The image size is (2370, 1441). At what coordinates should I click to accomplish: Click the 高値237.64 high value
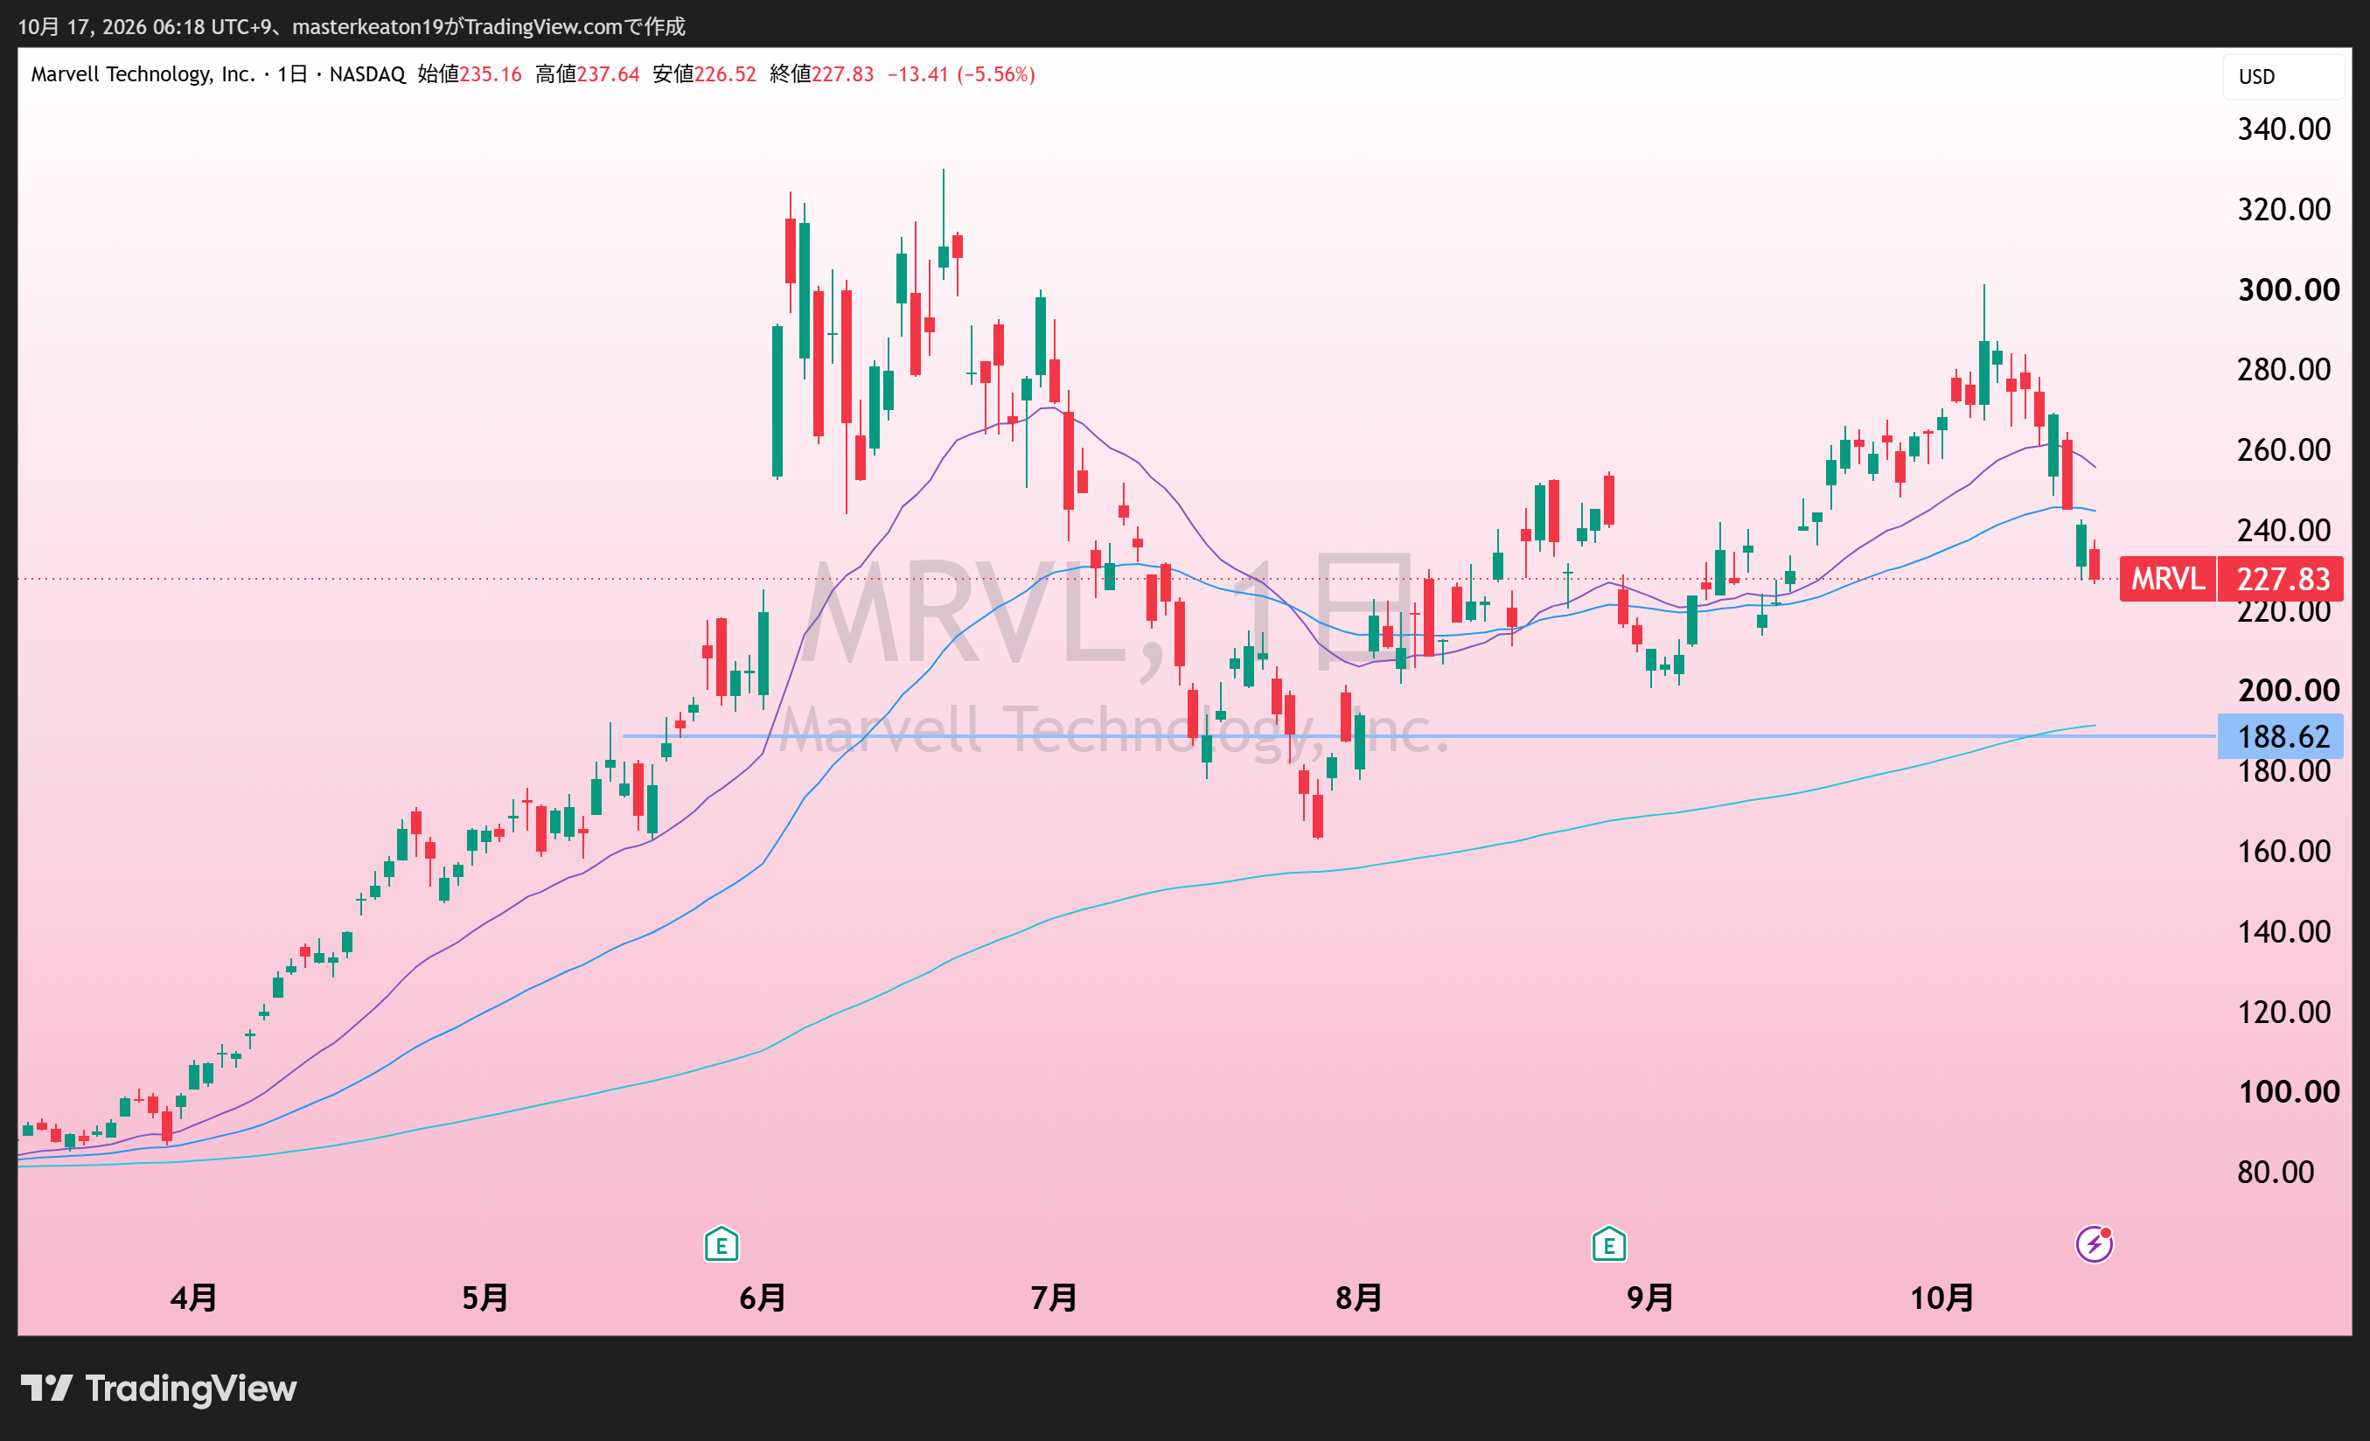587,74
